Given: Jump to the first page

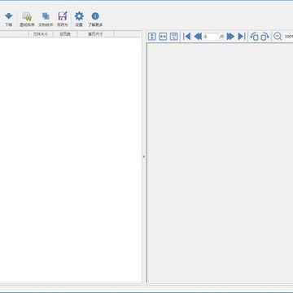Looking at the screenshot, I should click(187, 37).
